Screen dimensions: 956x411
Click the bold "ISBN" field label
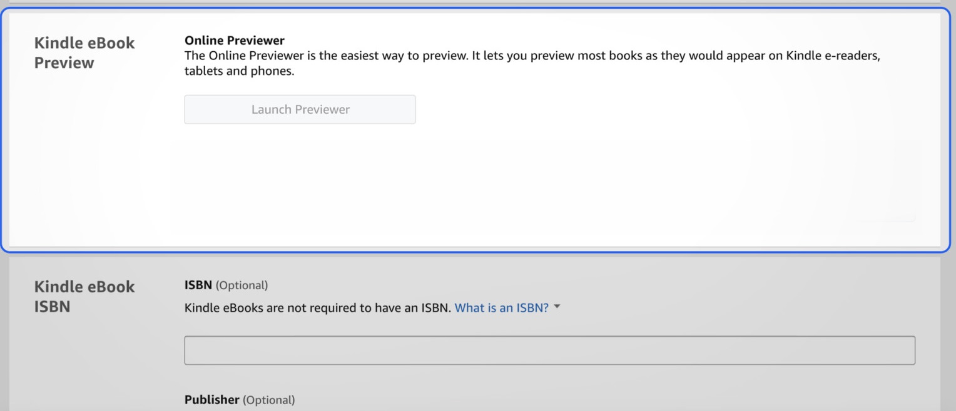198,285
